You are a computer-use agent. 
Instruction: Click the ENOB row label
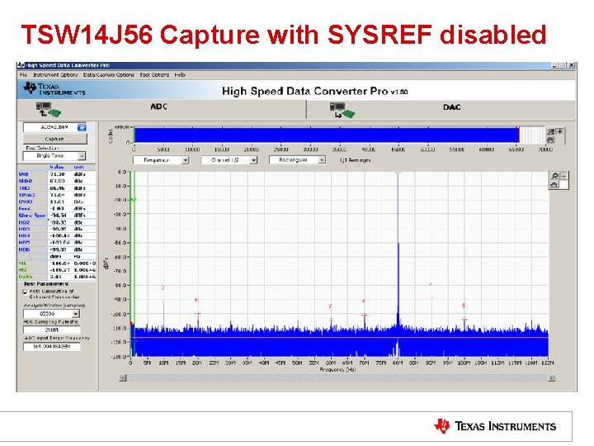tap(26, 202)
